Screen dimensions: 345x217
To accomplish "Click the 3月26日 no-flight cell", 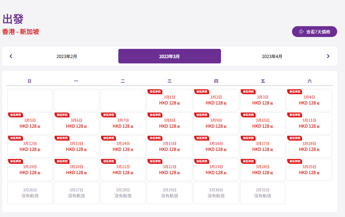I will point(30,193).
